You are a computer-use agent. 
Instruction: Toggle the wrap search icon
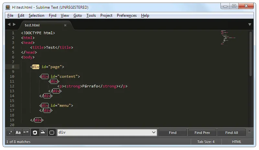[35, 133]
